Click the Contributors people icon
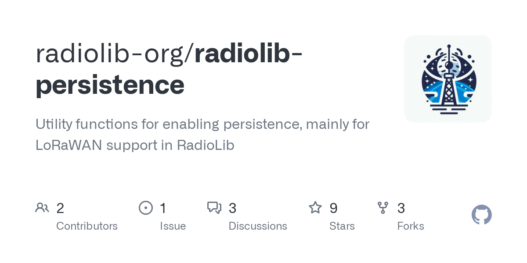 click(42, 208)
